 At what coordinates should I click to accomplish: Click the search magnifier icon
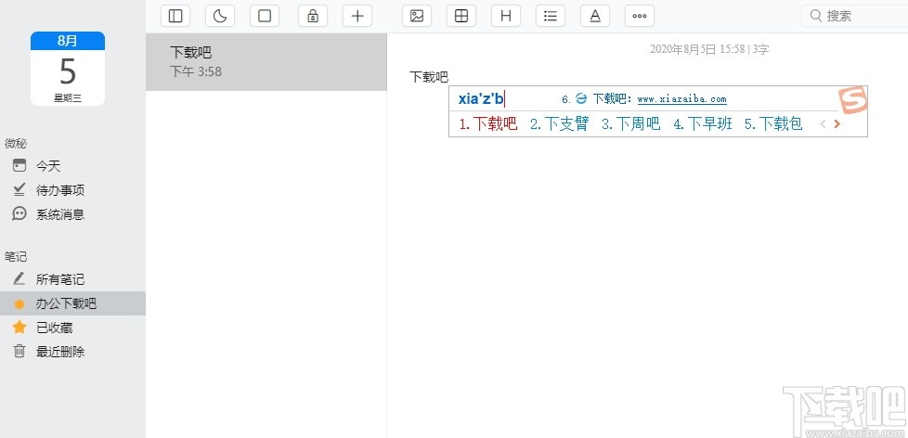pos(816,16)
